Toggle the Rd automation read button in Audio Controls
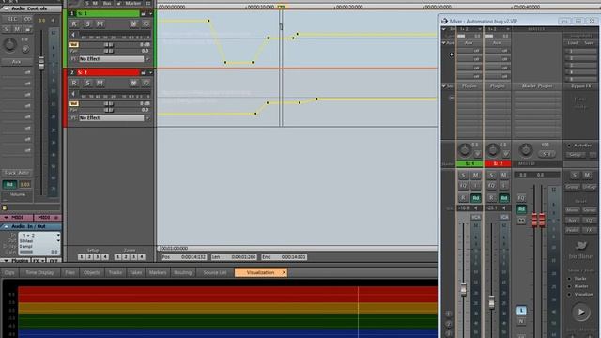This screenshot has height=338, width=601. click(x=9, y=185)
